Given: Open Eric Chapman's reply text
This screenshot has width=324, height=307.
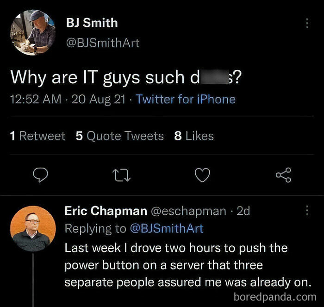Looking at the screenshot, I should (x=185, y=264).
